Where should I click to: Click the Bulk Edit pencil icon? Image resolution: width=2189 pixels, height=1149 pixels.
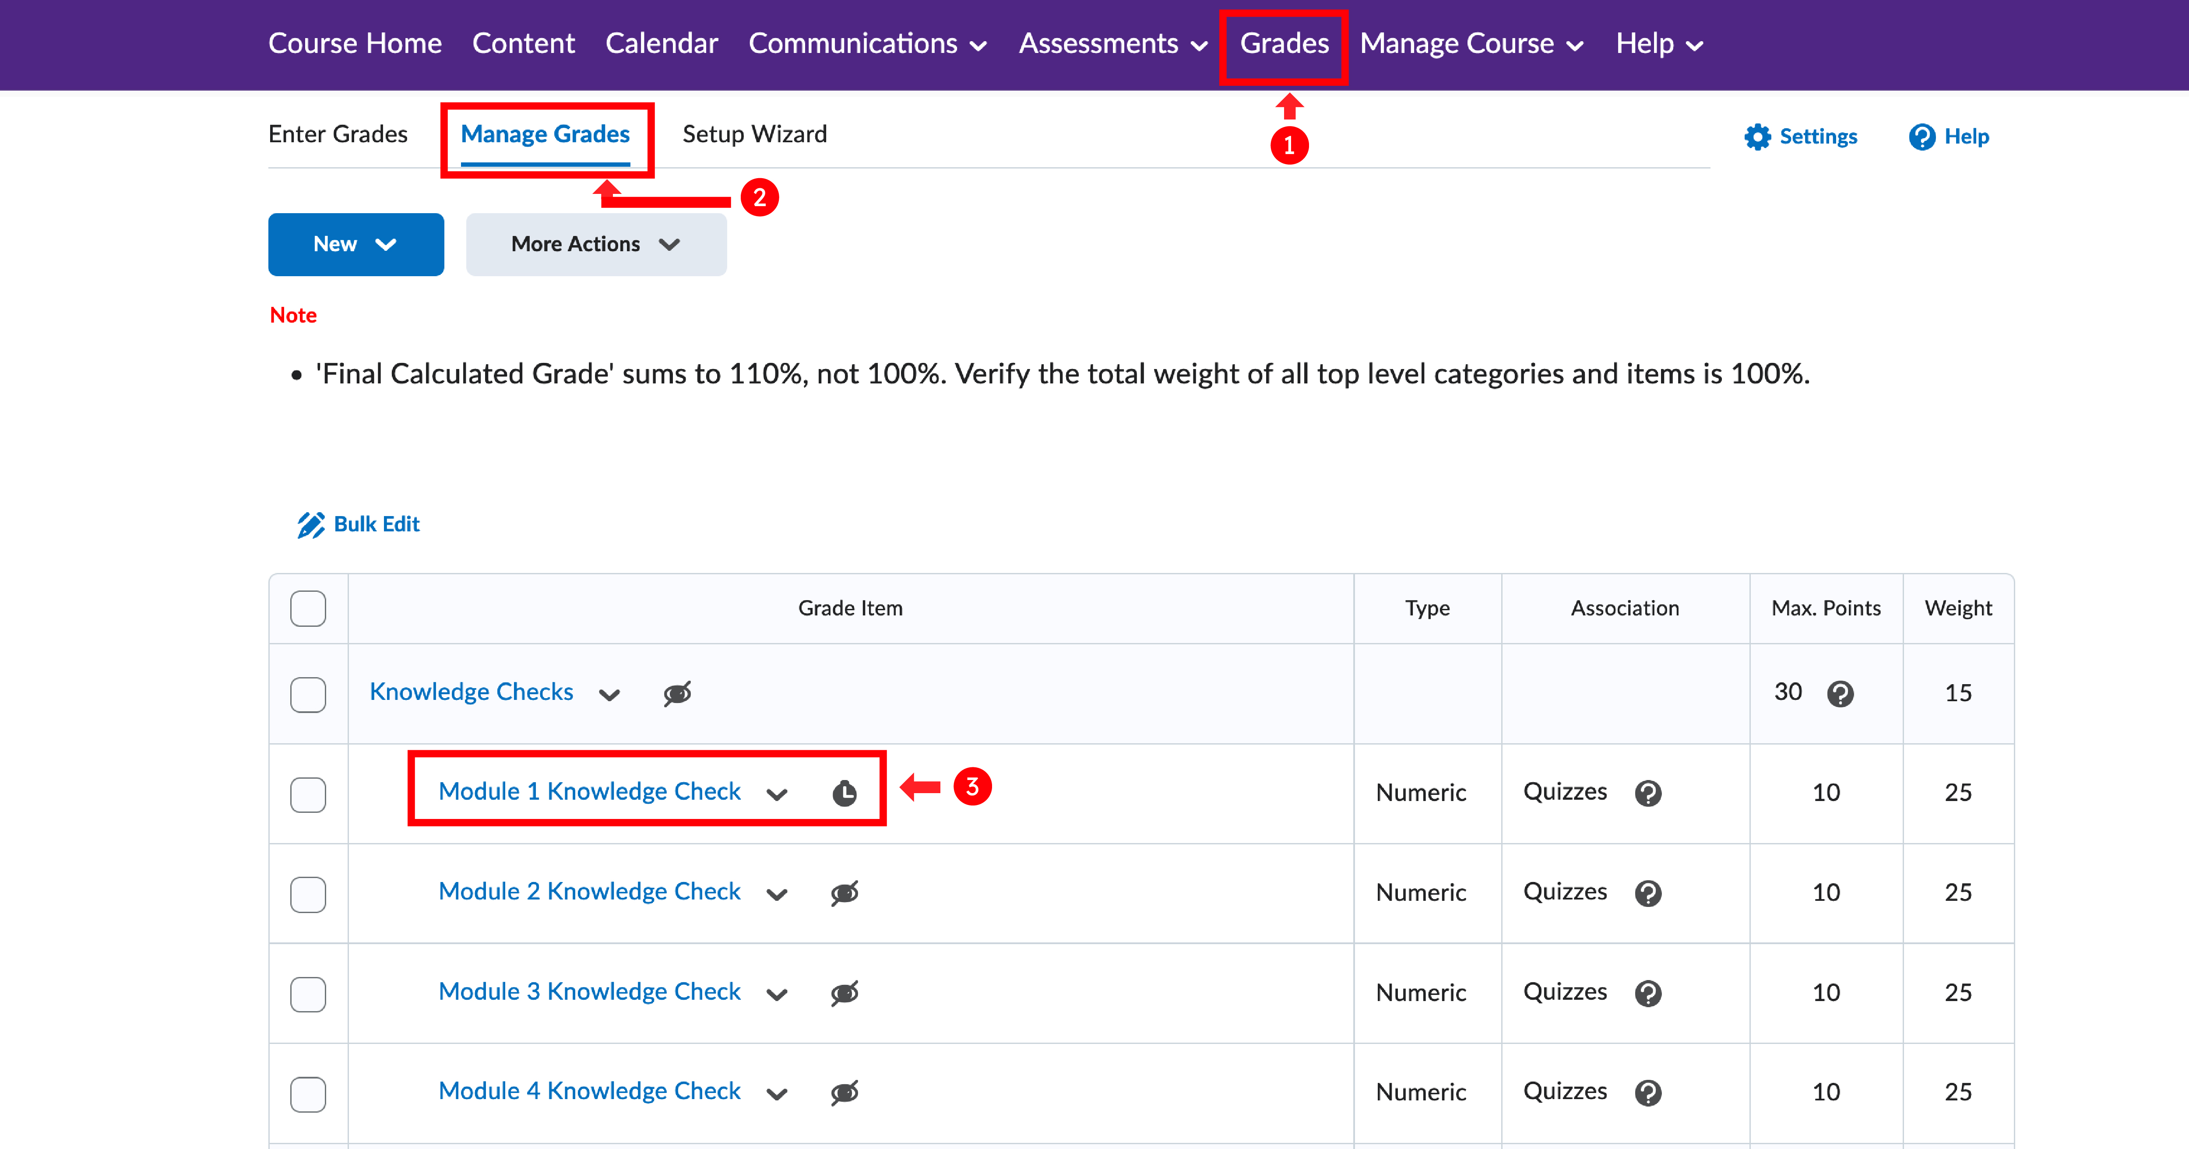point(310,524)
